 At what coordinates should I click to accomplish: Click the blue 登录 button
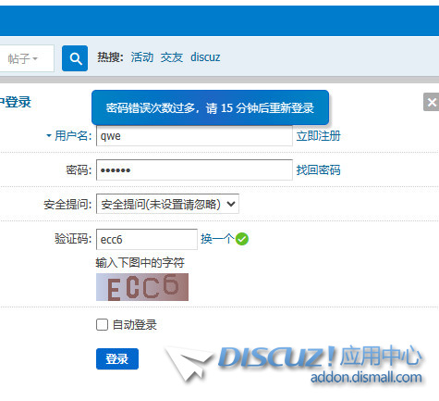tap(117, 358)
